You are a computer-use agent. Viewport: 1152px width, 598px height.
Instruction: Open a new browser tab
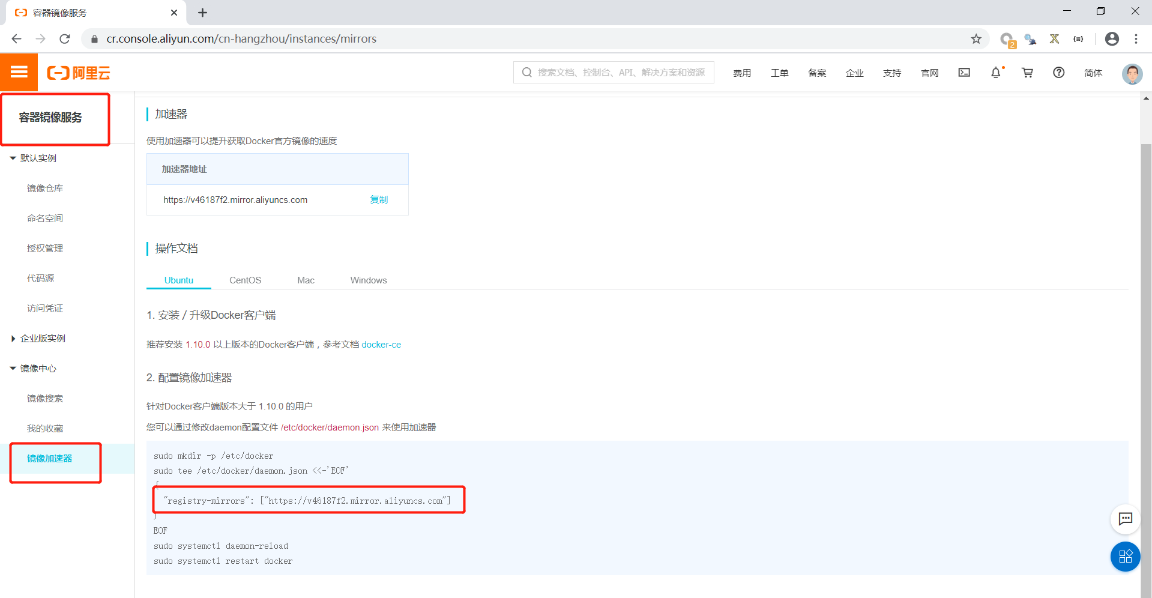[x=203, y=13]
